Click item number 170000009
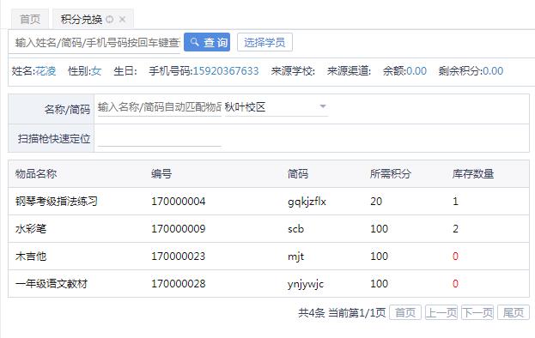Screen dimensions: 535x338 178,229
